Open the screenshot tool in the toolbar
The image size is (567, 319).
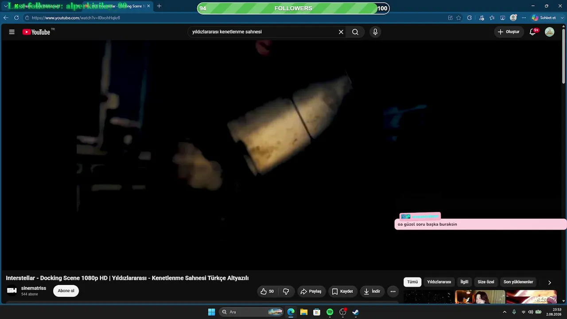pos(503,18)
